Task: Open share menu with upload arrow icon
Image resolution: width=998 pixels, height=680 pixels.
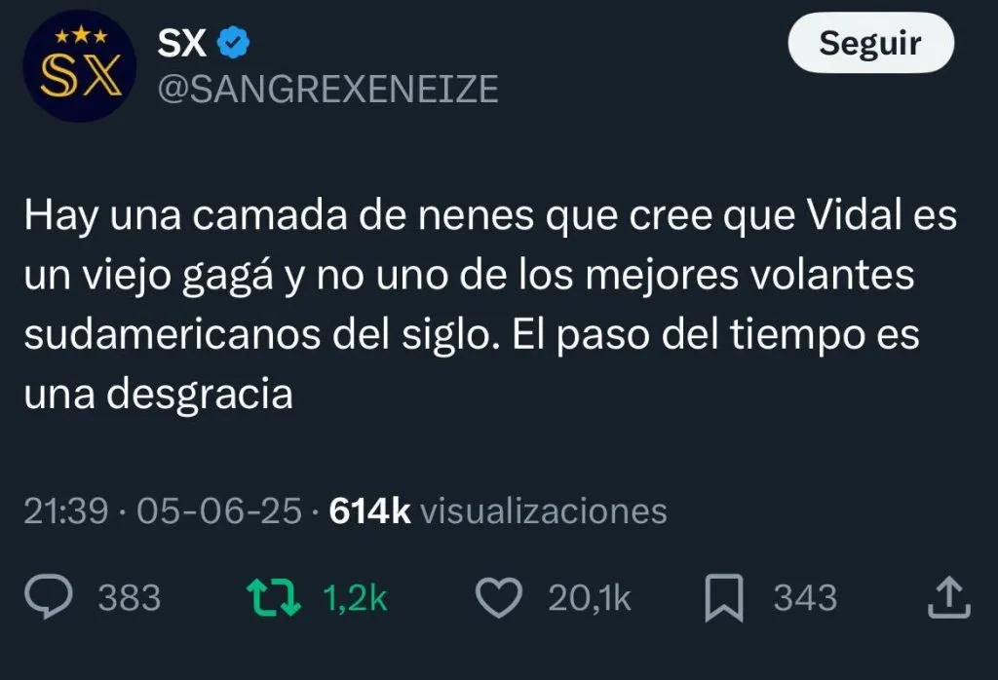Action: coord(948,596)
